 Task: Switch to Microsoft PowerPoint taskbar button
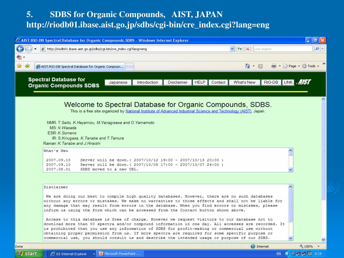(121, 254)
